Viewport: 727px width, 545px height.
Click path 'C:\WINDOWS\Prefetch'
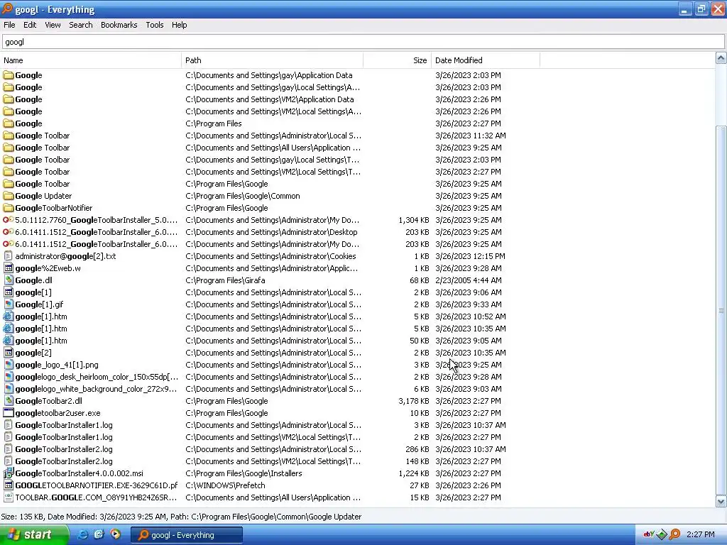coord(225,485)
